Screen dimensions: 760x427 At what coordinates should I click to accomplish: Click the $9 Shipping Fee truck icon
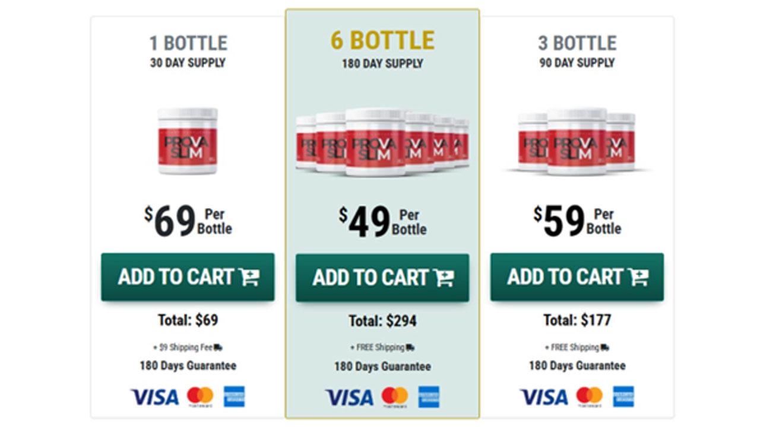[x=218, y=348]
